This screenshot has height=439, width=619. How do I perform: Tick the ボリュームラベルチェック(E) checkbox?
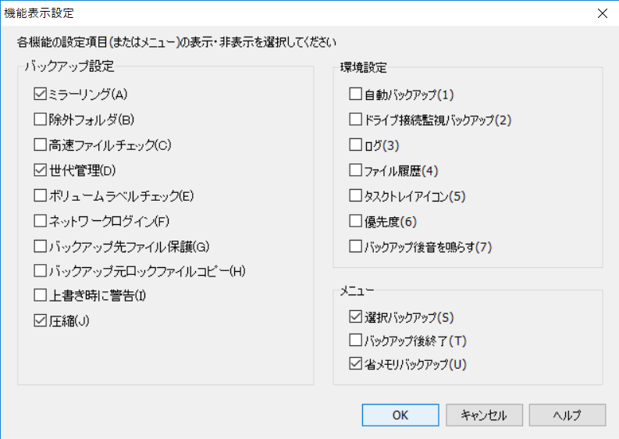click(x=41, y=195)
